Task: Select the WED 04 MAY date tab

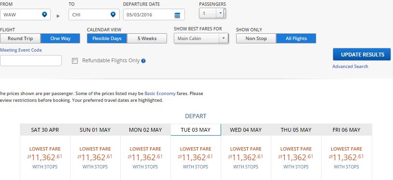Action: [x=246, y=130]
